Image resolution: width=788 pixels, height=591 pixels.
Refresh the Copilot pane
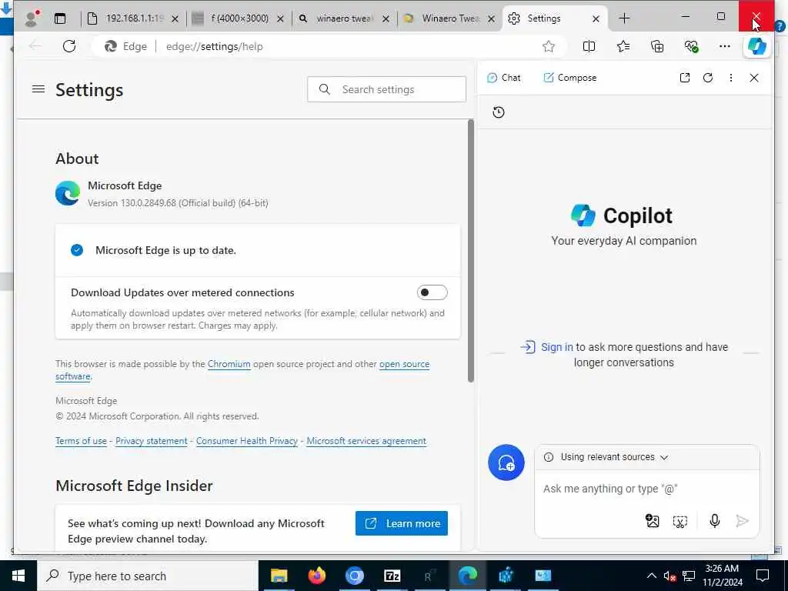pyautogui.click(x=708, y=78)
